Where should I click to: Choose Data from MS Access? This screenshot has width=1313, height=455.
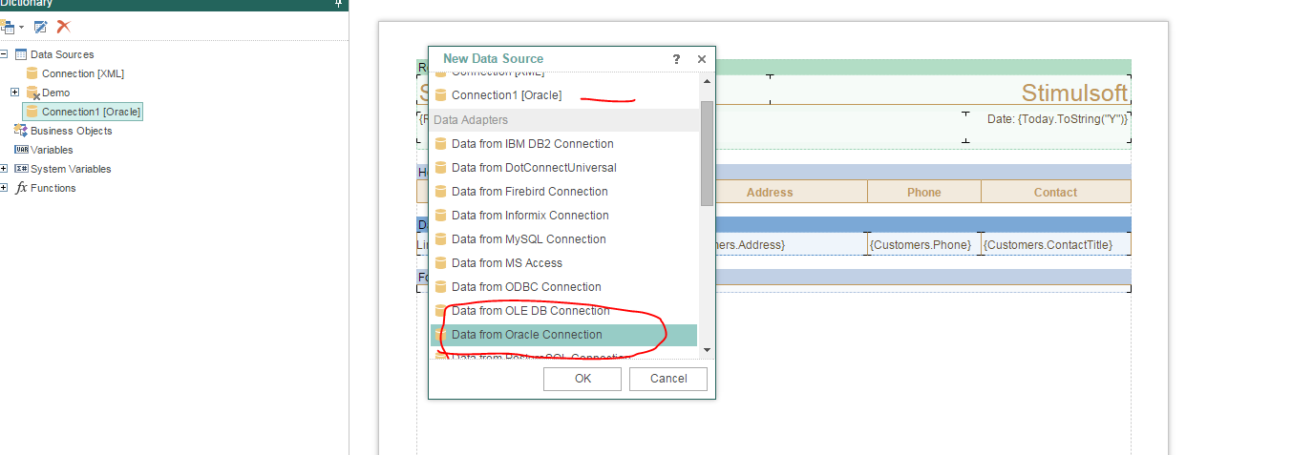pyautogui.click(x=565, y=263)
